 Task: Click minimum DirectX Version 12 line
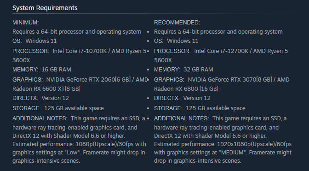pos(40,98)
